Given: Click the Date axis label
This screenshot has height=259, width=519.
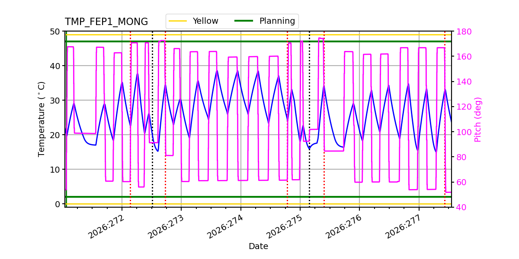Looking at the screenshot, I should click(258, 246).
